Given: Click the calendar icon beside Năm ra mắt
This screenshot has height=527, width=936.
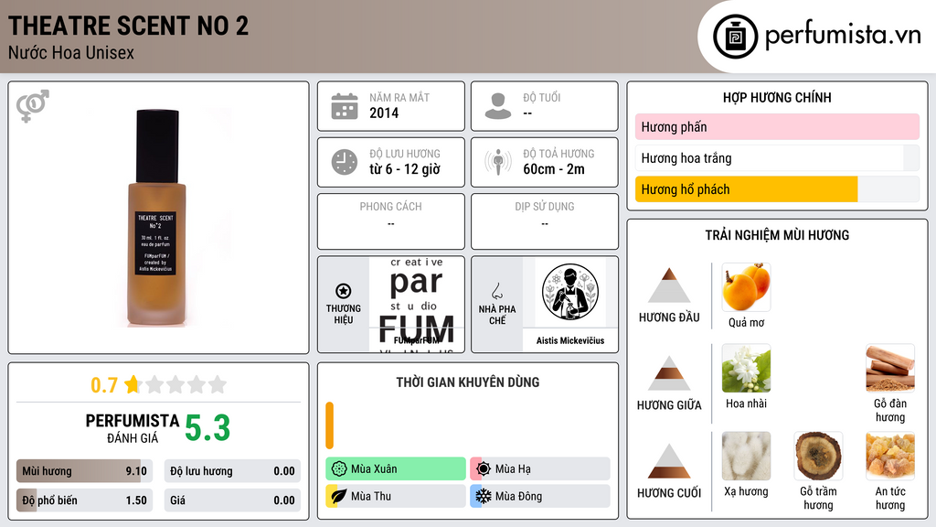Looking at the screenshot, I should pos(345,106).
